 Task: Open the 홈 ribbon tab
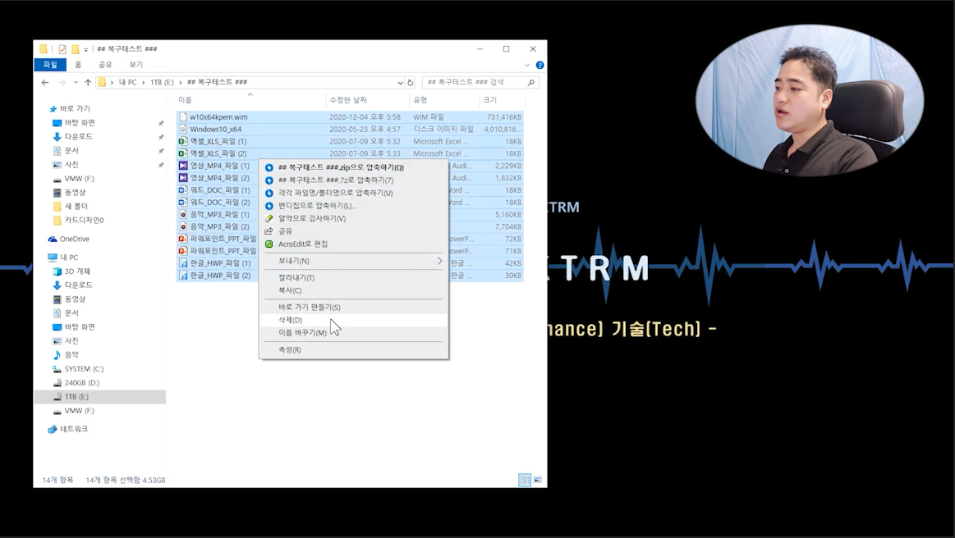pos(78,65)
